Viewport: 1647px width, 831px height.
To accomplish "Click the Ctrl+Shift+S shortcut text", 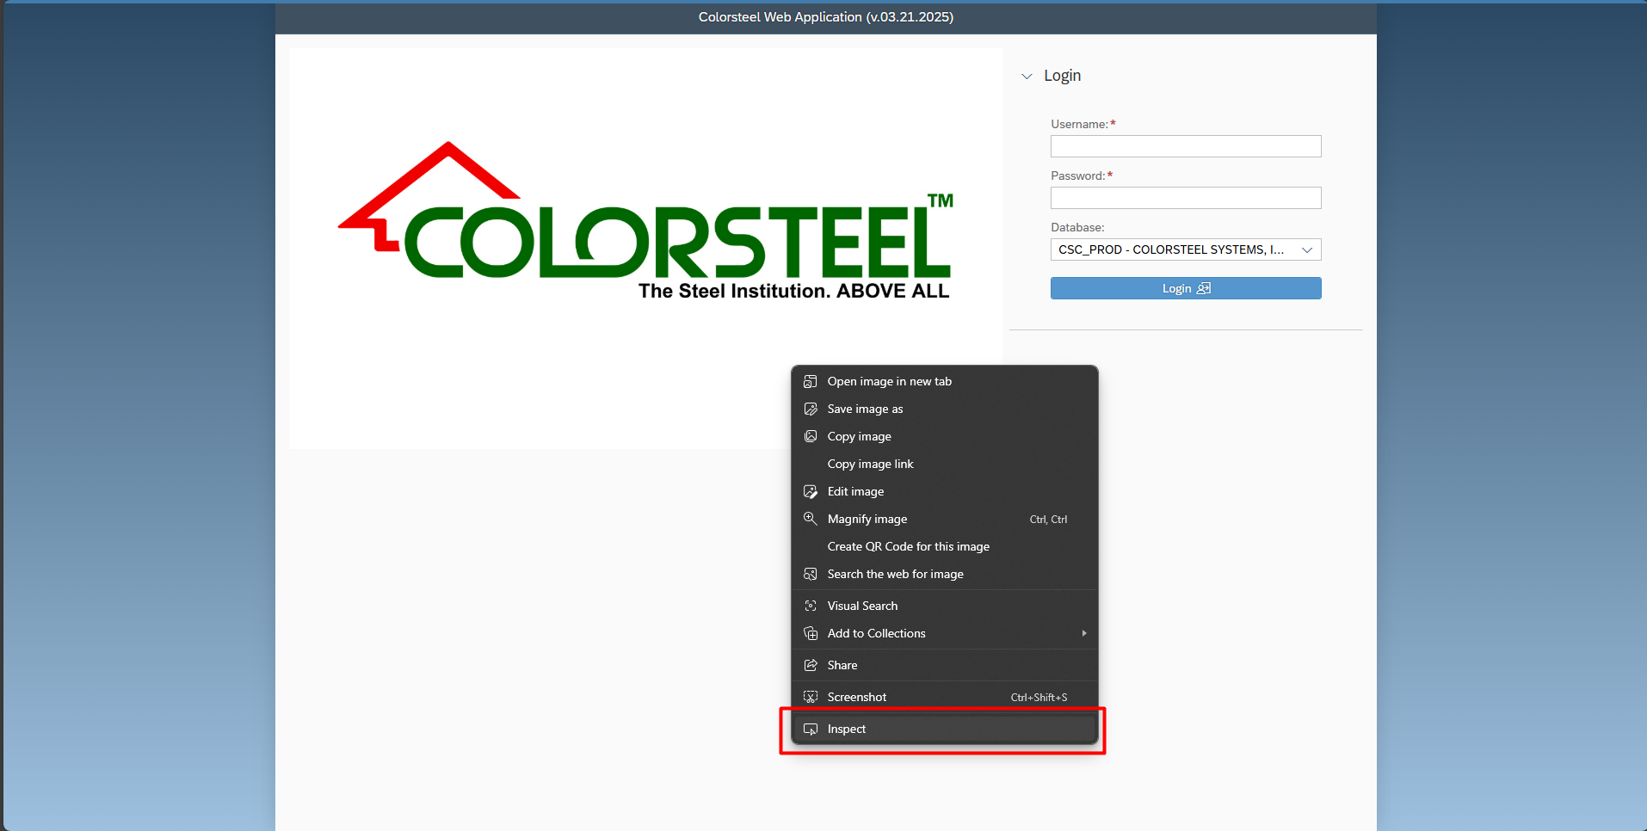I will tap(1039, 698).
